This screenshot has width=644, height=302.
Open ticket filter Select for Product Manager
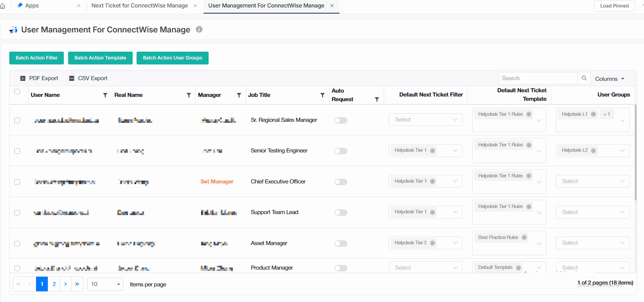425,267
